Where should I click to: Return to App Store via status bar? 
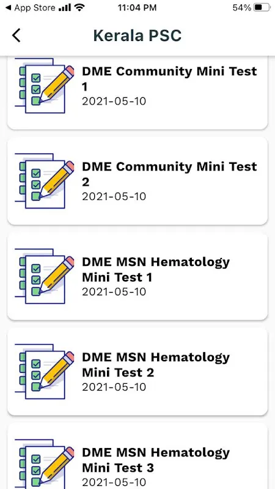coord(31,8)
